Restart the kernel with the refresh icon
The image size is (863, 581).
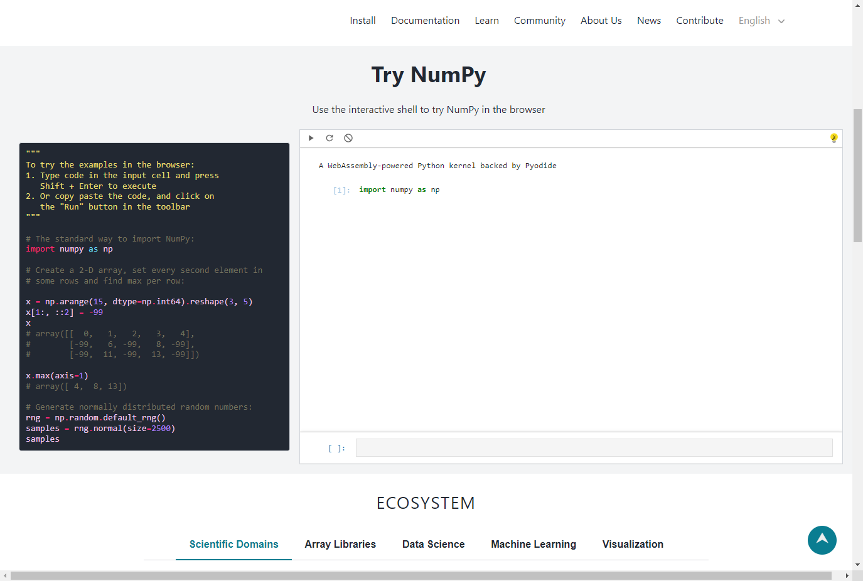point(330,138)
